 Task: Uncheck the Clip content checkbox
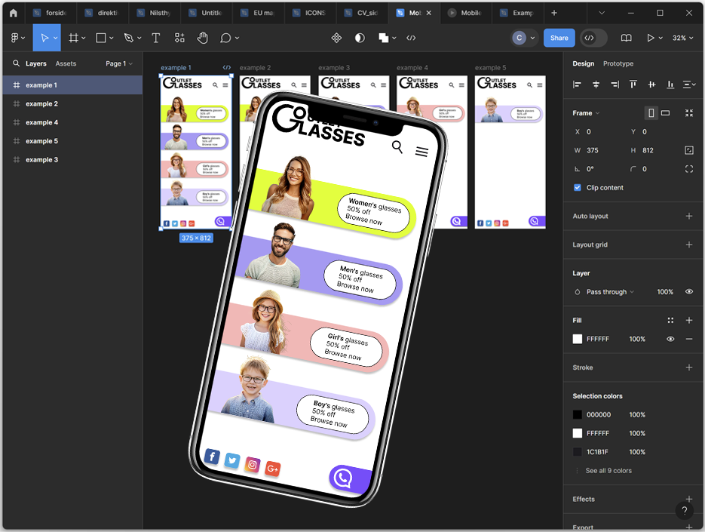[x=578, y=188]
